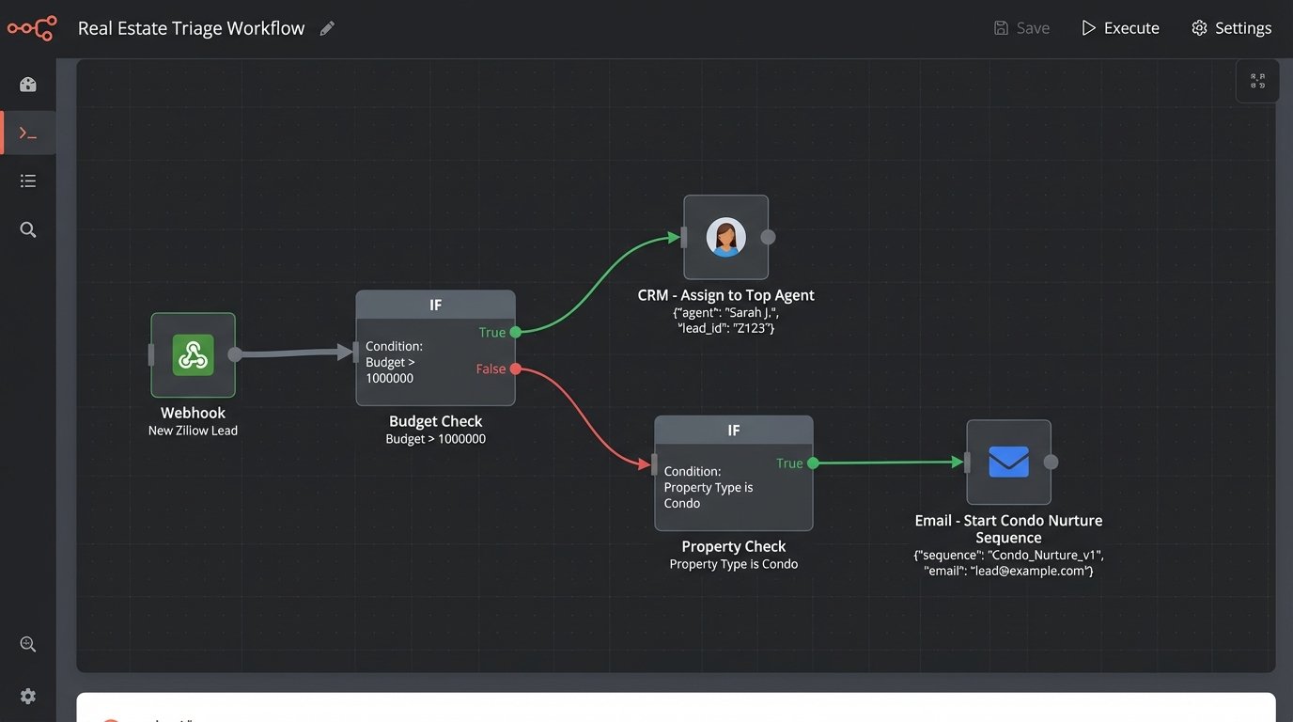
Task: Click the Save button
Action: tap(1021, 28)
